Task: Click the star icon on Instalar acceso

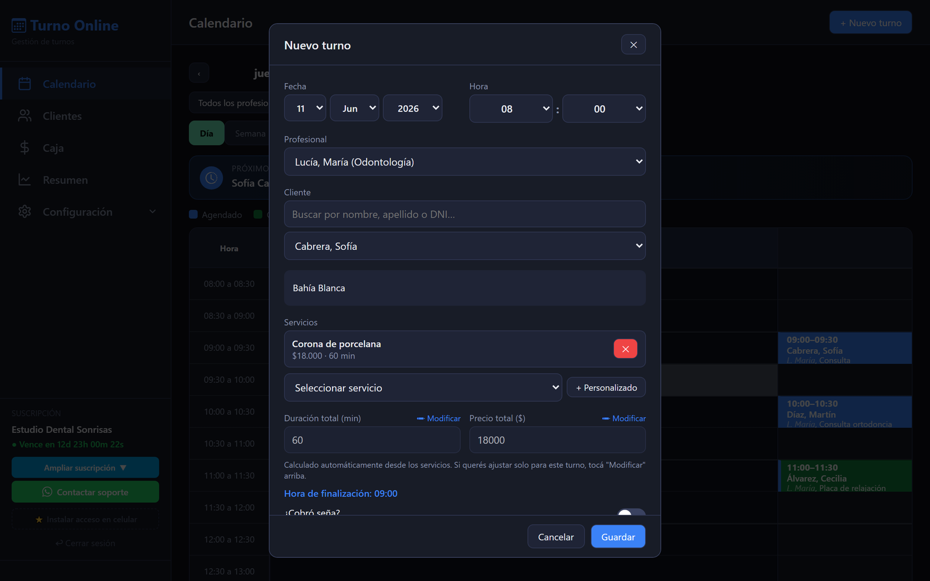Action: 39,519
